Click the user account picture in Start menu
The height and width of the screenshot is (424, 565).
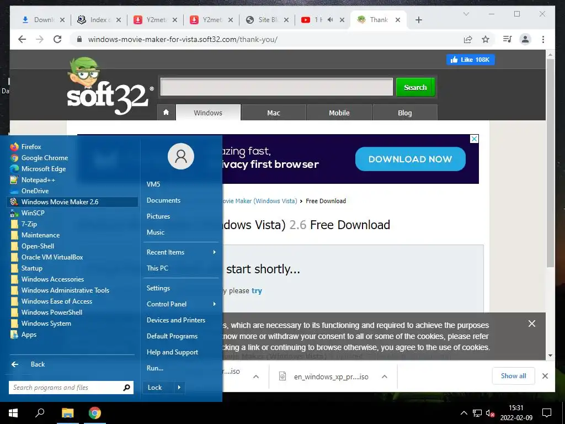point(181,156)
